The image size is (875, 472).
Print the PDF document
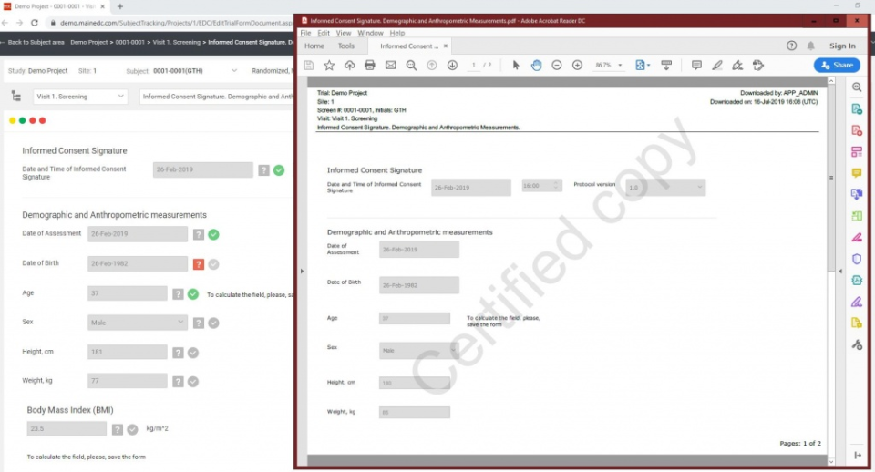tap(369, 66)
